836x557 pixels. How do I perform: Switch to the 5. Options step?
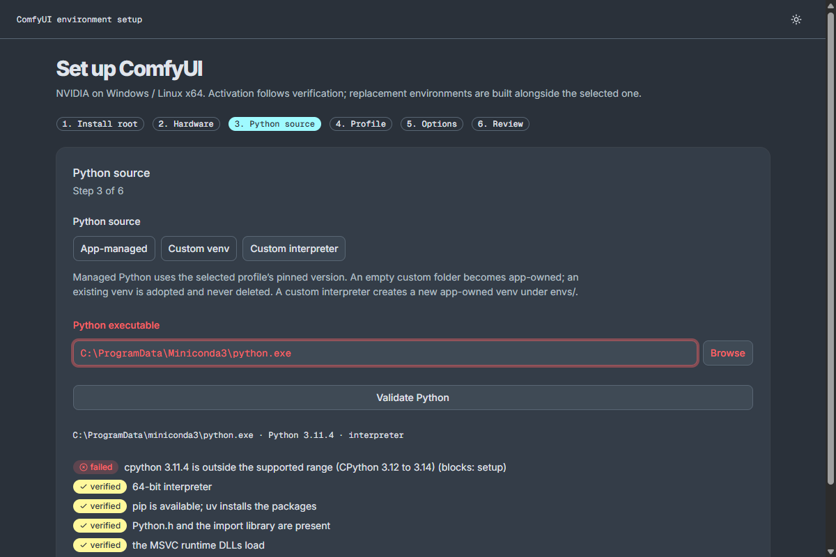pos(432,124)
